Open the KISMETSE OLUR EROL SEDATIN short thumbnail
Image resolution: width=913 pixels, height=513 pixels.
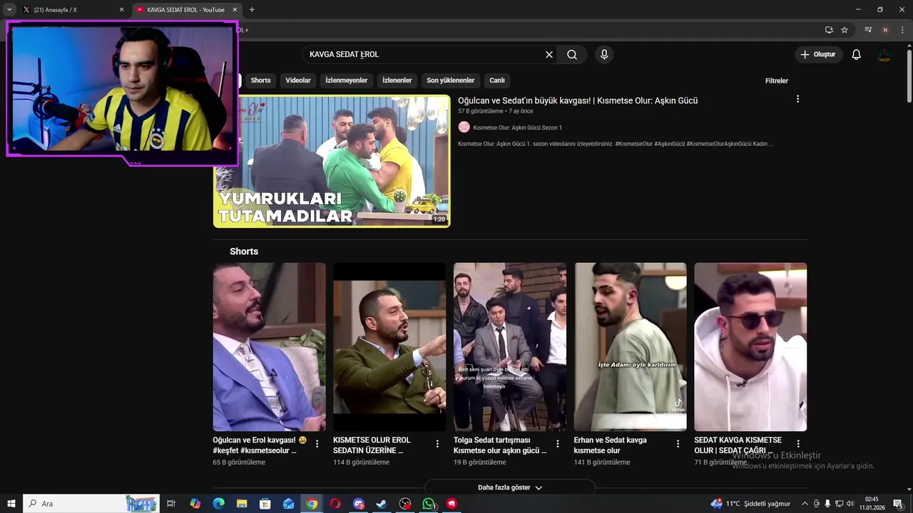[389, 347]
